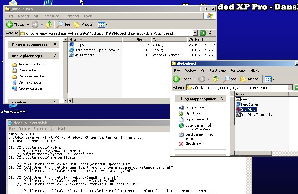298x194 pixels.
Task: Open Søg search in Skrivebord window
Action: (x=230, y=79)
